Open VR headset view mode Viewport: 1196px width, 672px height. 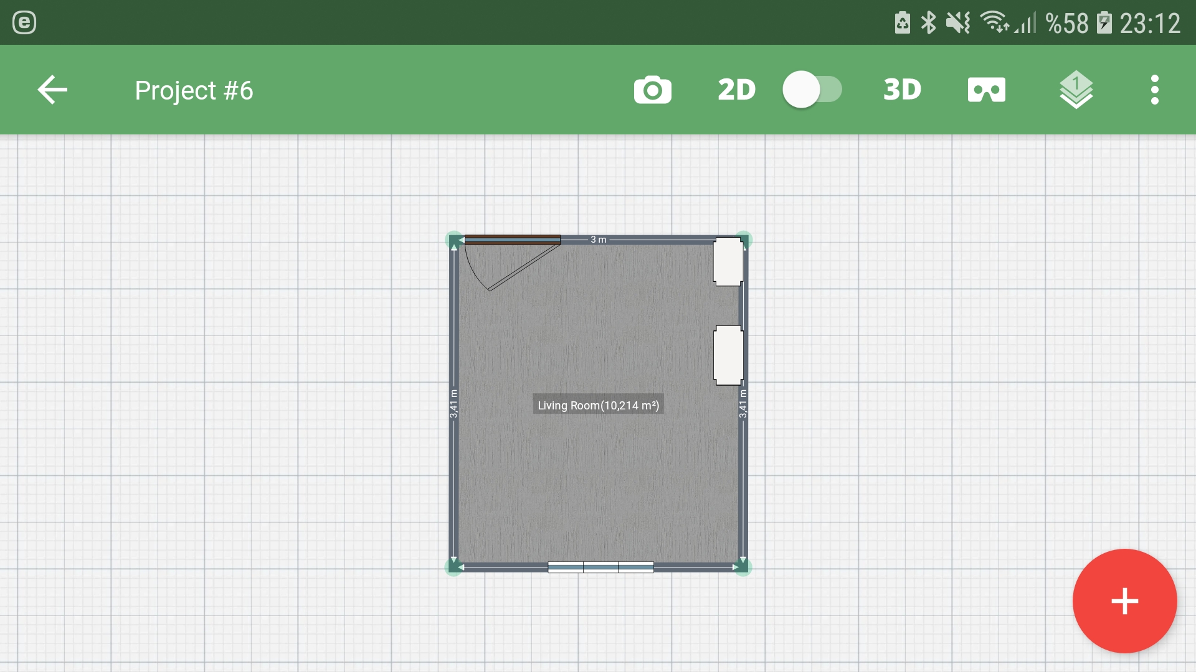coord(986,90)
